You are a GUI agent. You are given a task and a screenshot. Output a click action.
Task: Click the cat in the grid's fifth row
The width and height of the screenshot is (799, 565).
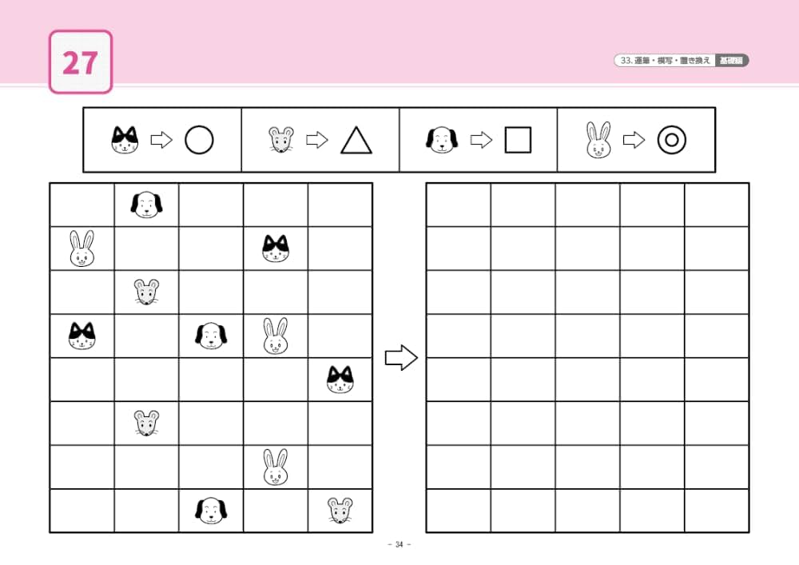pos(340,380)
